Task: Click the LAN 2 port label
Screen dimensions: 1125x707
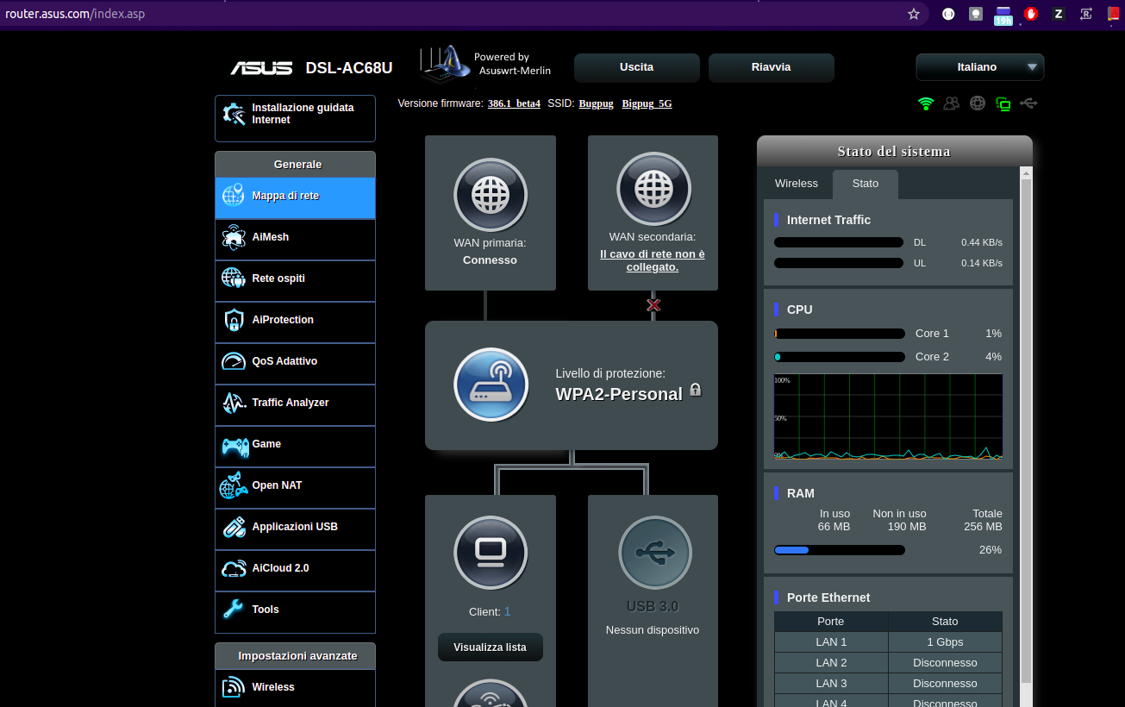Action: [831, 663]
